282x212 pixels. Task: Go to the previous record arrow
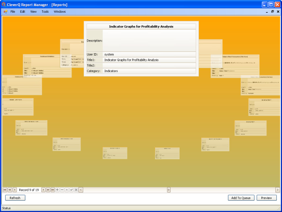(15, 189)
